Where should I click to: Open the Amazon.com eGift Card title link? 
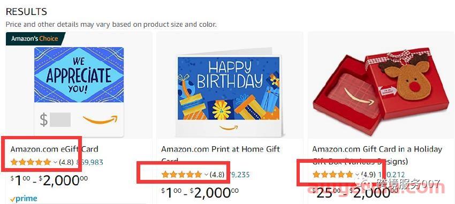54,149
